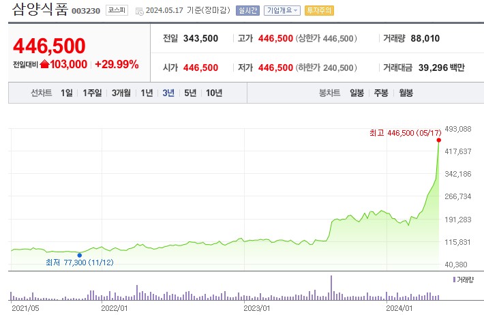Screen dimensions: 484x315
Task: Click the current price 446,500
Action: tap(49, 46)
